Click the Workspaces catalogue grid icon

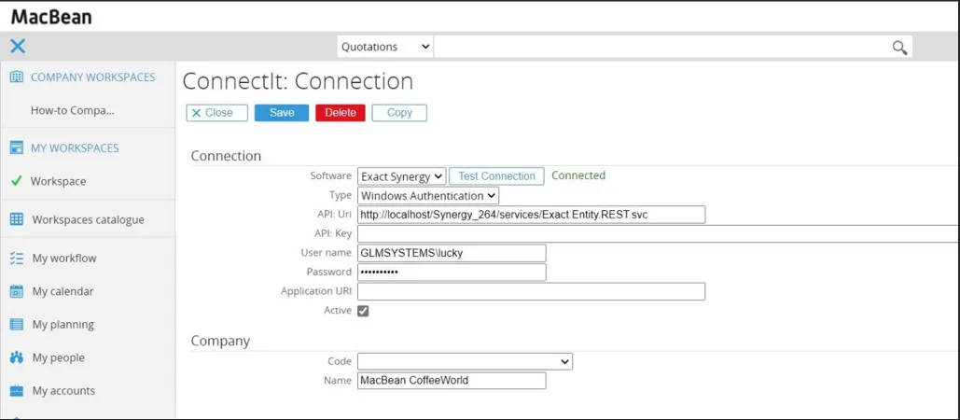click(x=16, y=219)
